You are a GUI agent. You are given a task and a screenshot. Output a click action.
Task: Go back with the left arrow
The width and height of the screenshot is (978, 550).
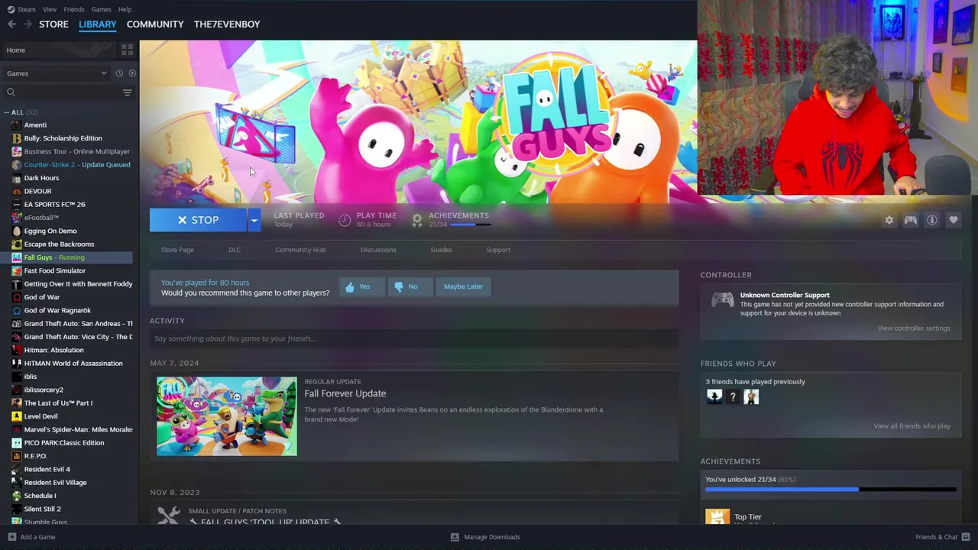(x=11, y=24)
